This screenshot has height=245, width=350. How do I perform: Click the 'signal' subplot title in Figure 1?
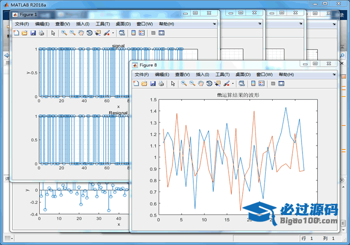tap(118, 46)
